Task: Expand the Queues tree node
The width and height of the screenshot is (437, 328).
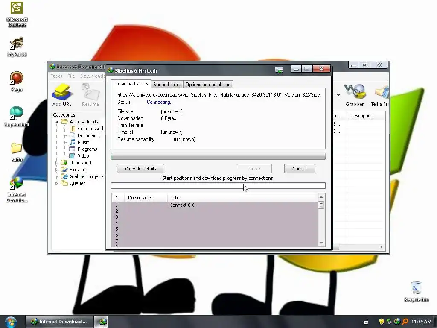Action: (x=57, y=183)
